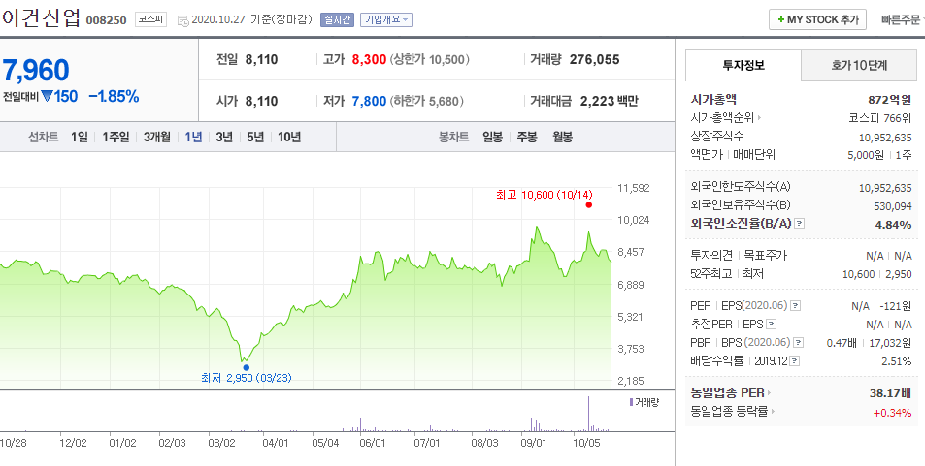Expand the 기업개요 dropdown

(385, 19)
